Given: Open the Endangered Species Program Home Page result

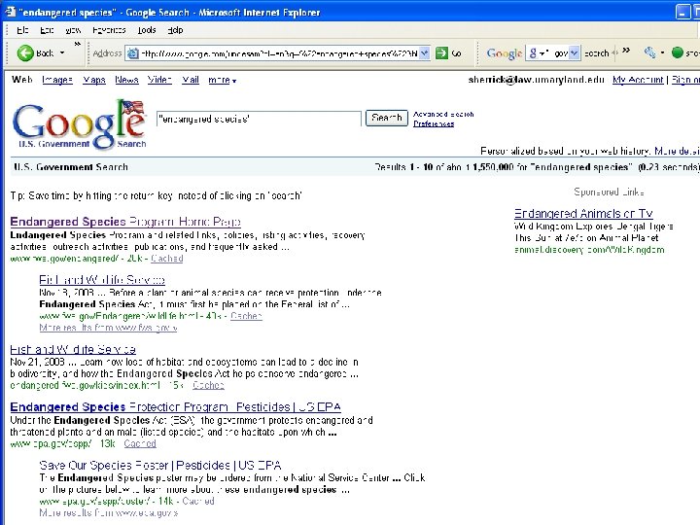Looking at the screenshot, I should pos(125,222).
